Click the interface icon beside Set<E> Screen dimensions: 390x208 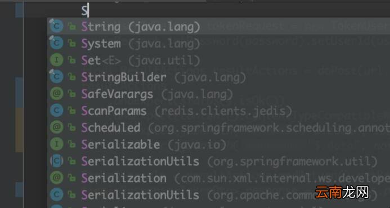[x=56, y=60]
